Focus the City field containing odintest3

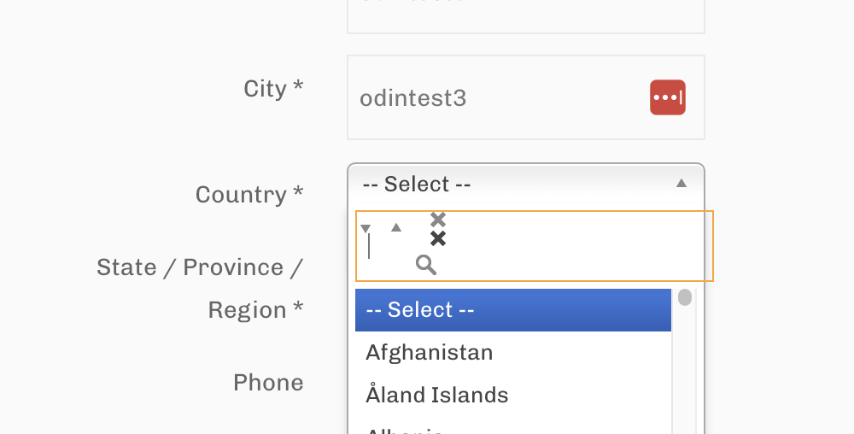495,98
